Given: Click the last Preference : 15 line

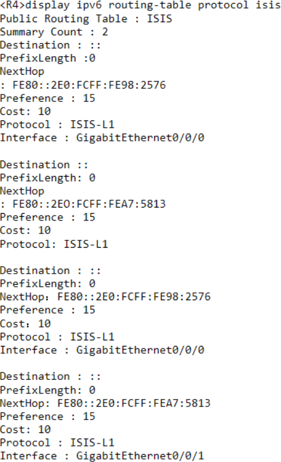Looking at the screenshot, I should tap(47, 416).
